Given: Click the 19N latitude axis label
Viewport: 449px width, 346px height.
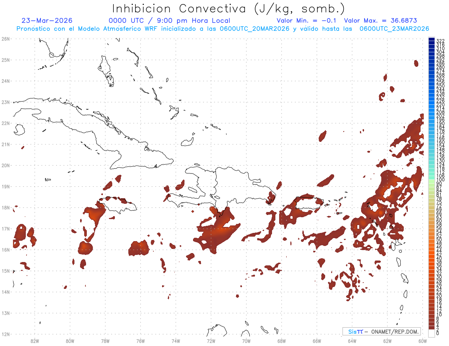Looking at the screenshot, I should point(6,187).
